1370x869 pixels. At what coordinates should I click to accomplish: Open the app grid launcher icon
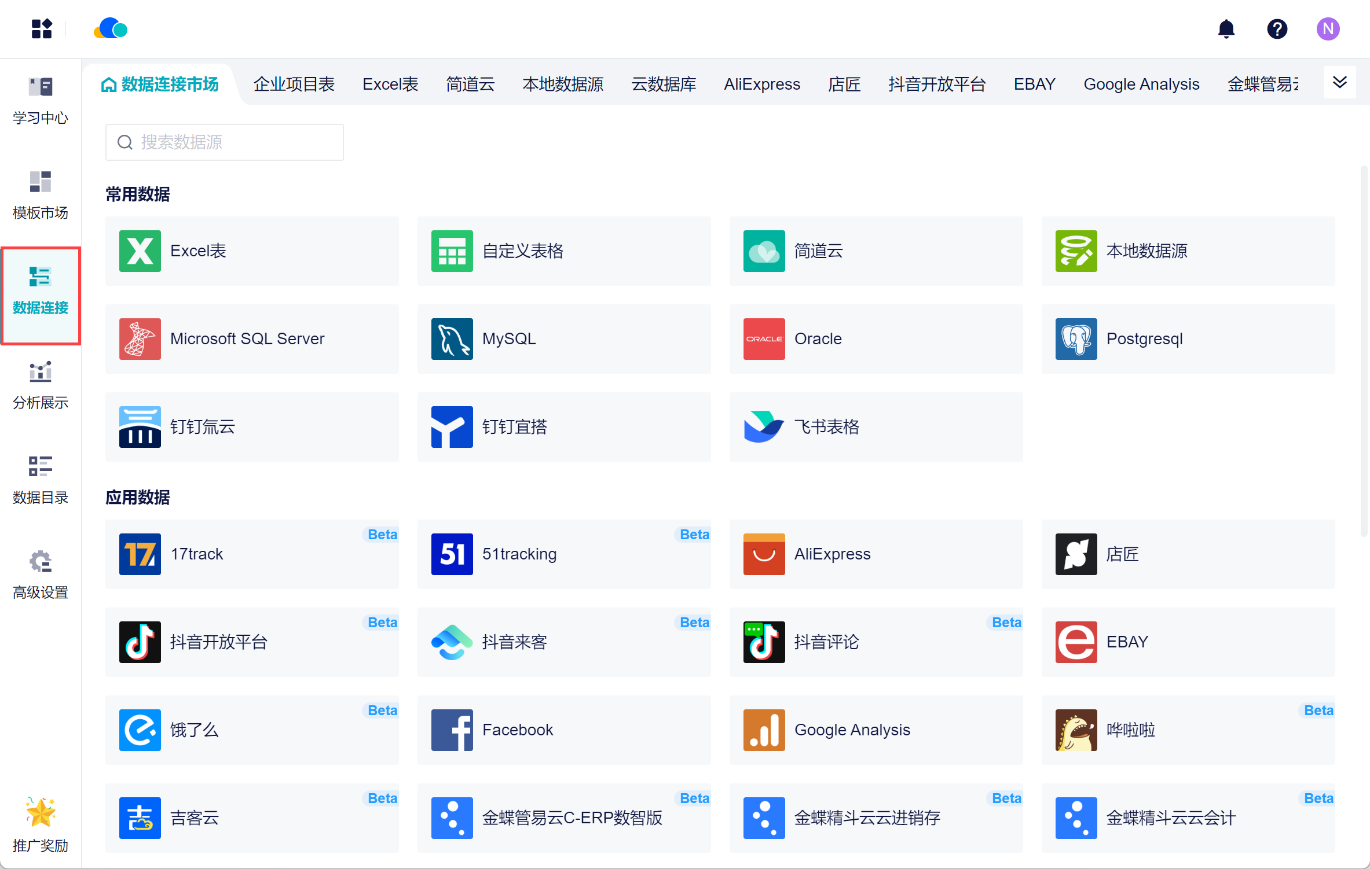click(42, 28)
